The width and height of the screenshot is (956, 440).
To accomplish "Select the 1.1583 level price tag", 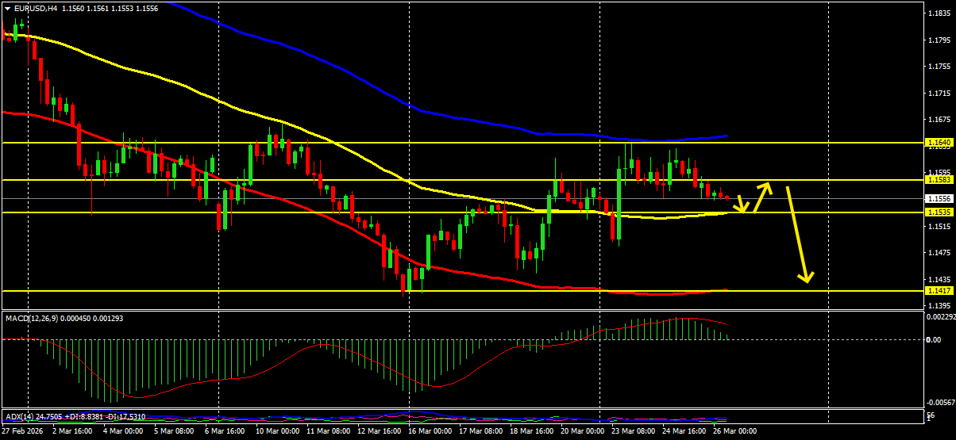I will [x=939, y=180].
